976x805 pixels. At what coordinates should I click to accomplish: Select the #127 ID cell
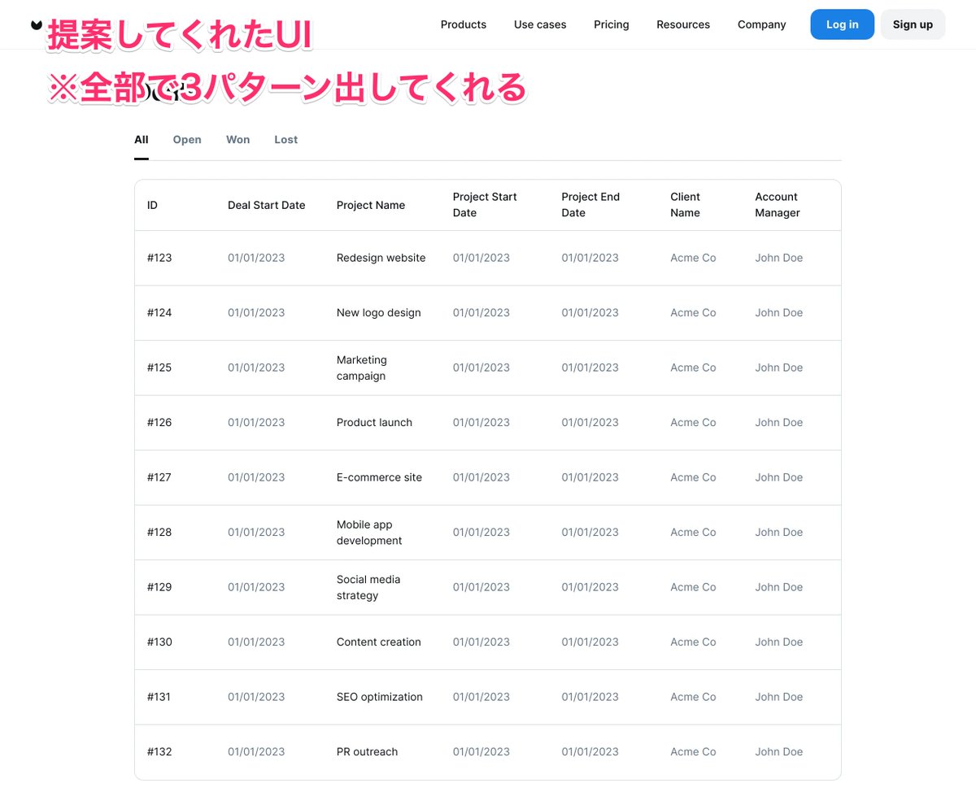pos(159,477)
